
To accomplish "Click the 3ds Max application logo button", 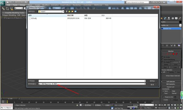I will 2,3.
